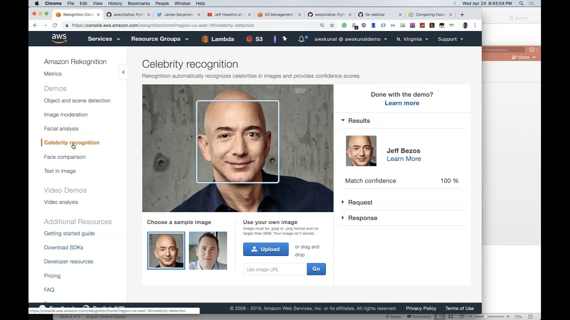
Task: Reload the current page
Action: click(x=55, y=25)
